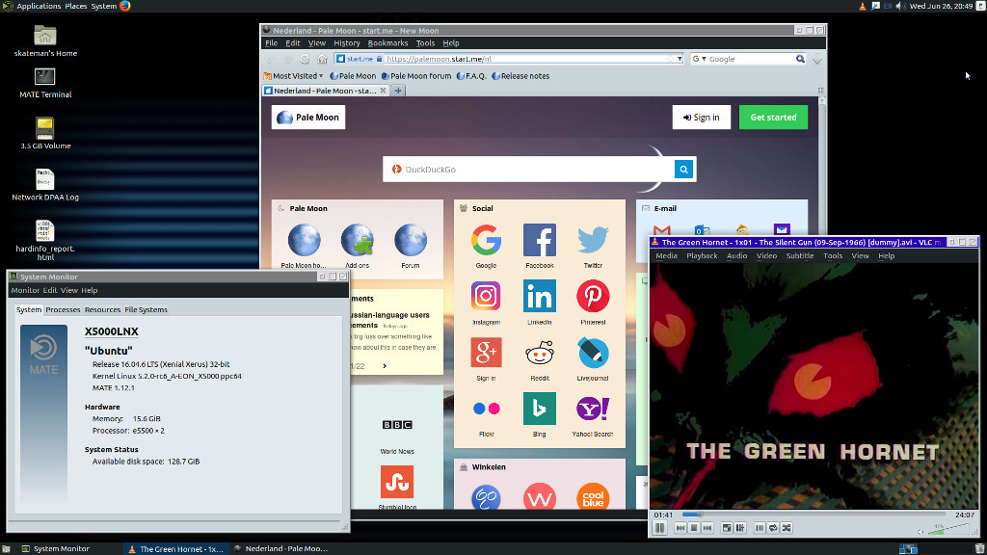The image size is (987, 555).
Task: Open the Reddit icon in Social widget
Action: tap(540, 353)
